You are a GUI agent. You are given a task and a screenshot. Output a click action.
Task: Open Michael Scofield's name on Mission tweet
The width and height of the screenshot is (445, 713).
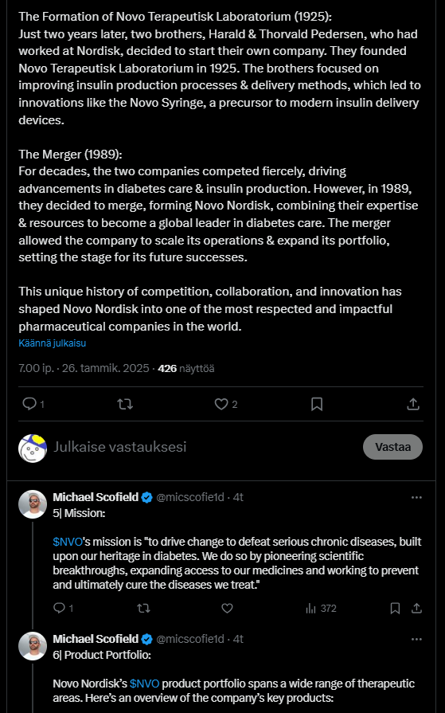click(96, 497)
